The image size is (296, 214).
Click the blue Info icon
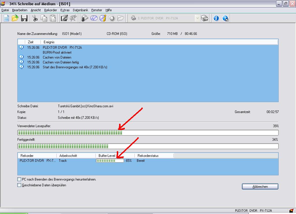pyautogui.click(x=216, y=18)
